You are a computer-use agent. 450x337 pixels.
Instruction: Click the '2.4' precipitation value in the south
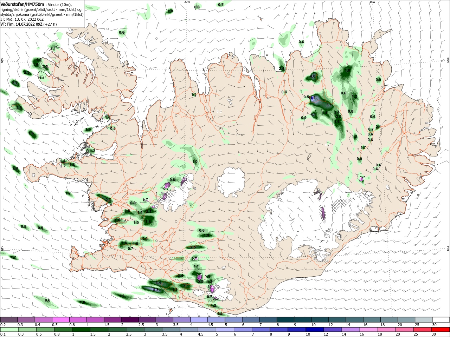pyautogui.click(x=180, y=276)
